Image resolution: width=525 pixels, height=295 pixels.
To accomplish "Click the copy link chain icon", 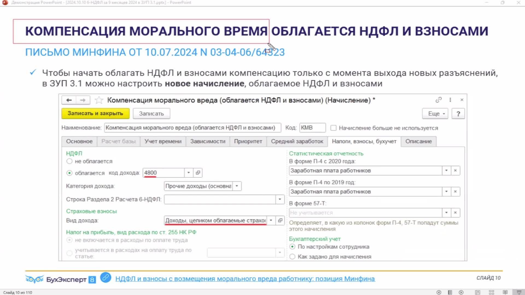I will pos(438,100).
